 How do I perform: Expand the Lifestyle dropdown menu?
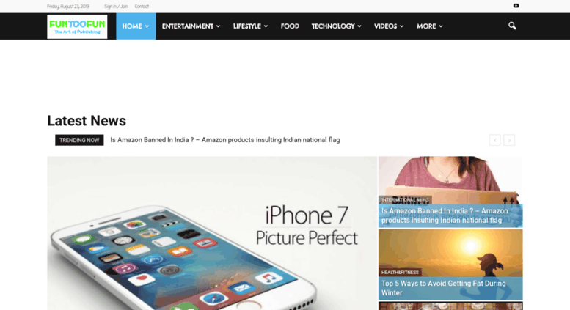click(x=250, y=26)
